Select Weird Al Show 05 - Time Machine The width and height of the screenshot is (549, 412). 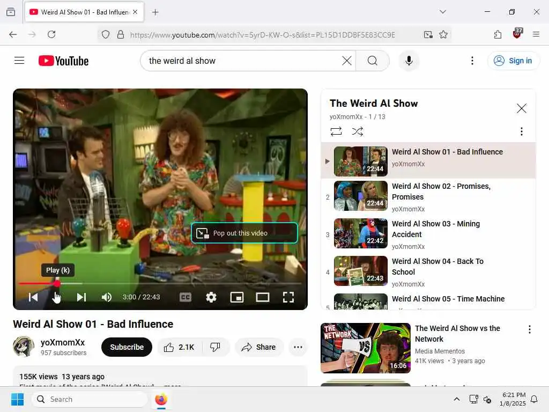pyautogui.click(x=428, y=300)
